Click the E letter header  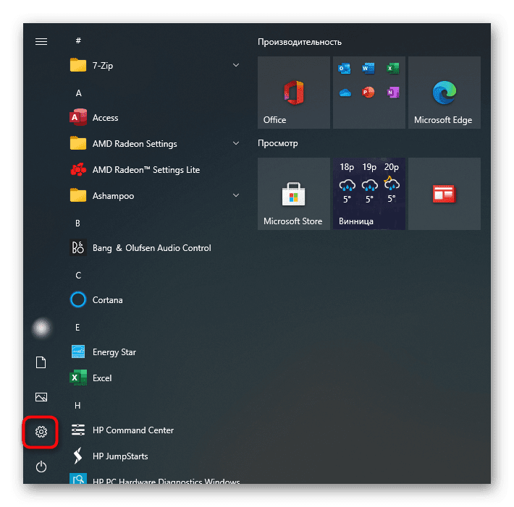tap(77, 328)
